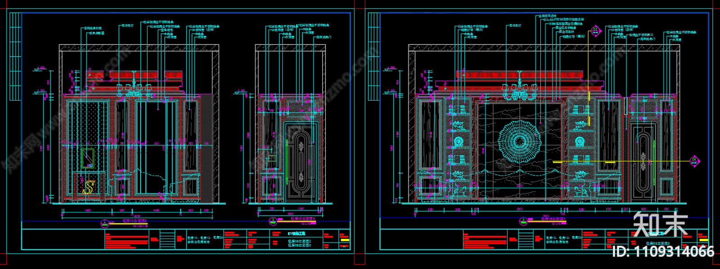Click the drawing title 包房08立面图2
This screenshot has width=720, height=269.
pos(135,221)
